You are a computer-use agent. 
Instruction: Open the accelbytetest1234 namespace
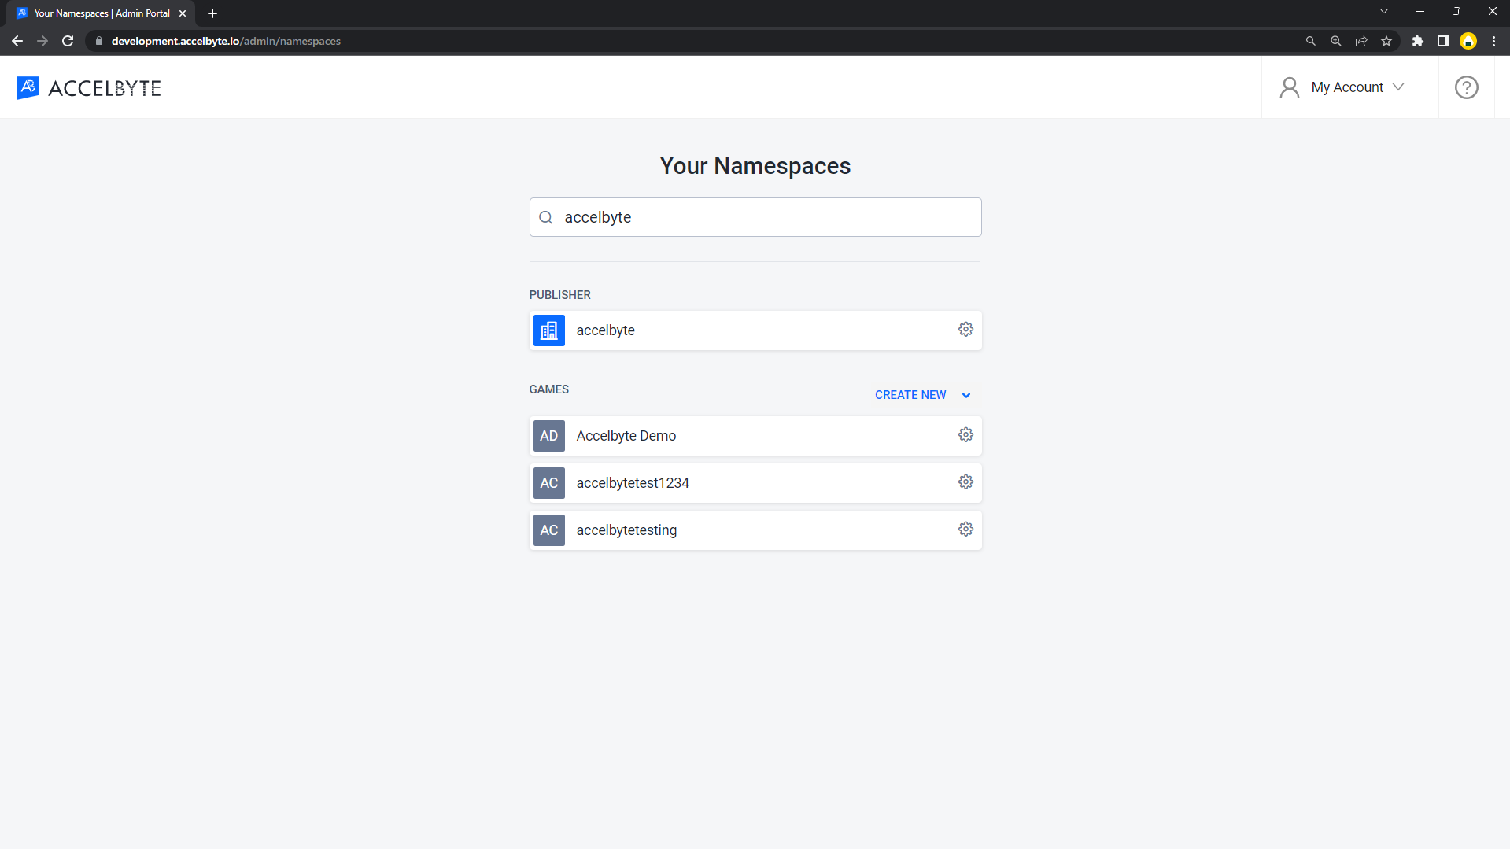click(x=755, y=483)
